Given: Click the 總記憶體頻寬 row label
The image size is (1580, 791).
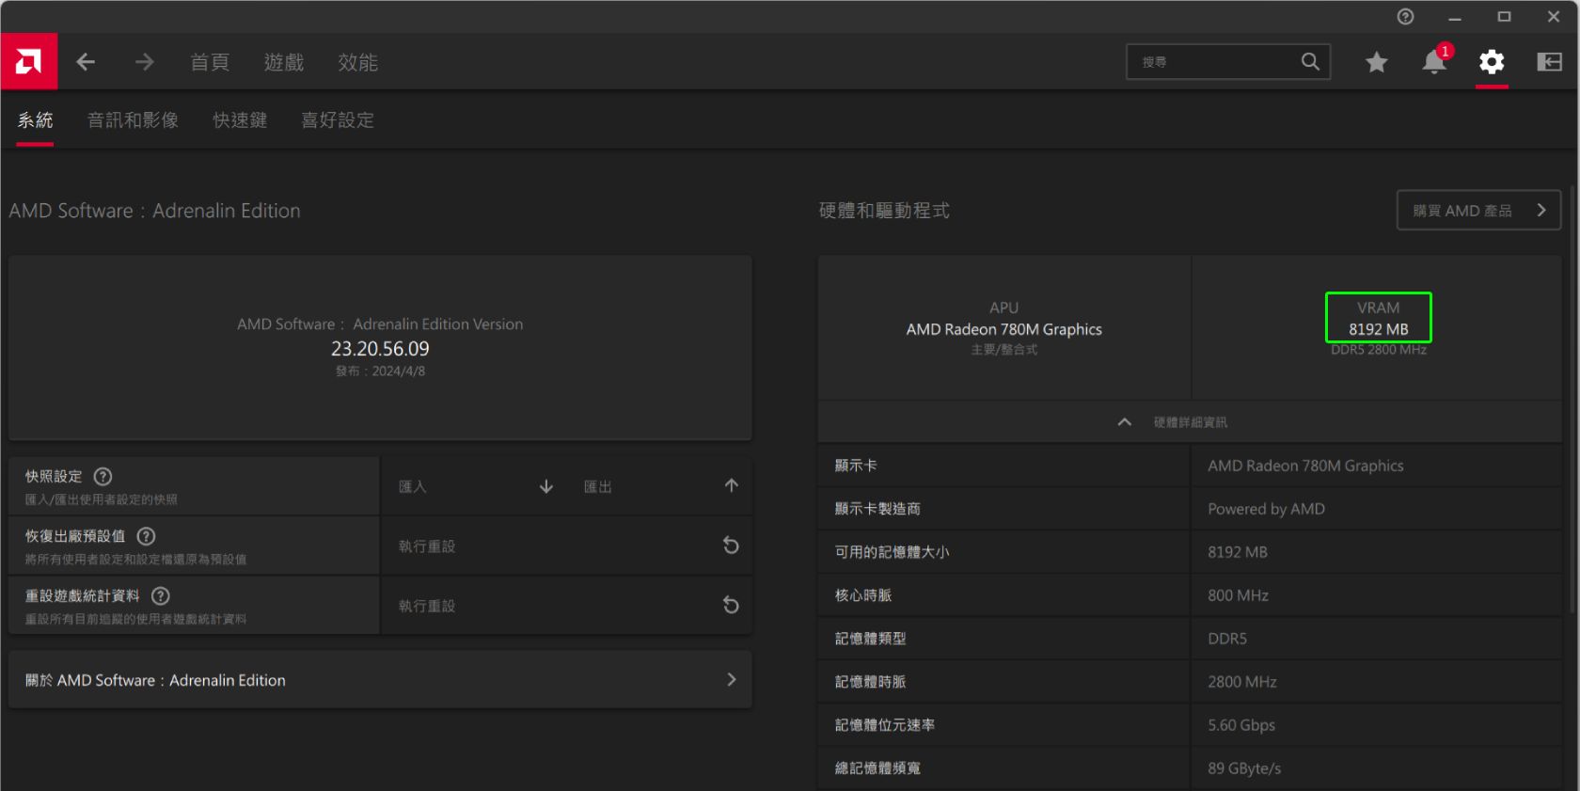Looking at the screenshot, I should pyautogui.click(x=877, y=768).
